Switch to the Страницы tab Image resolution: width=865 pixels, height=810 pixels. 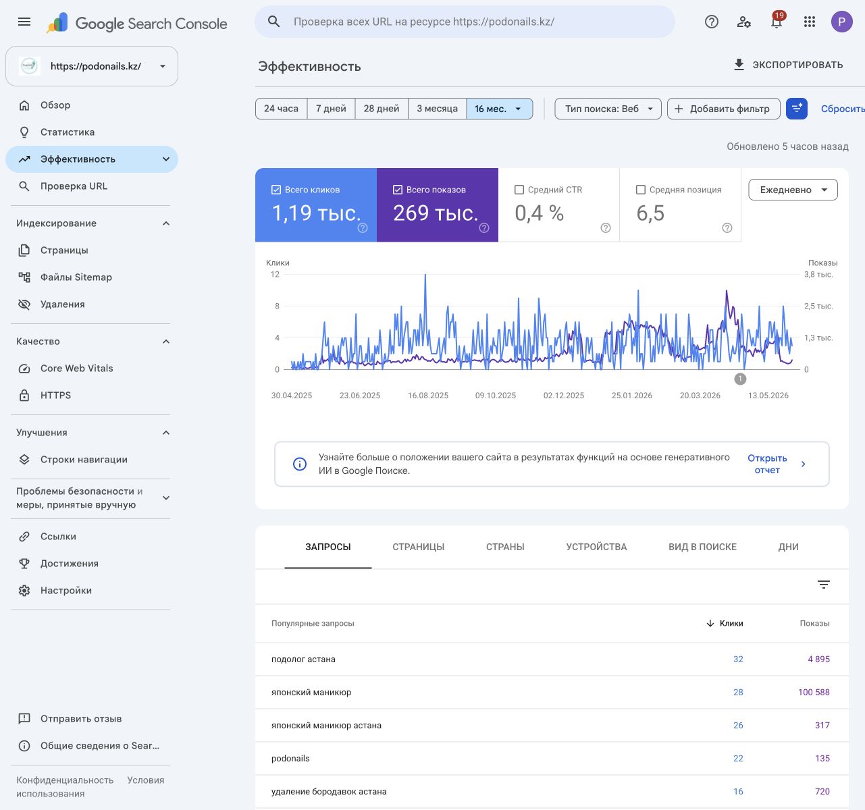click(x=419, y=547)
